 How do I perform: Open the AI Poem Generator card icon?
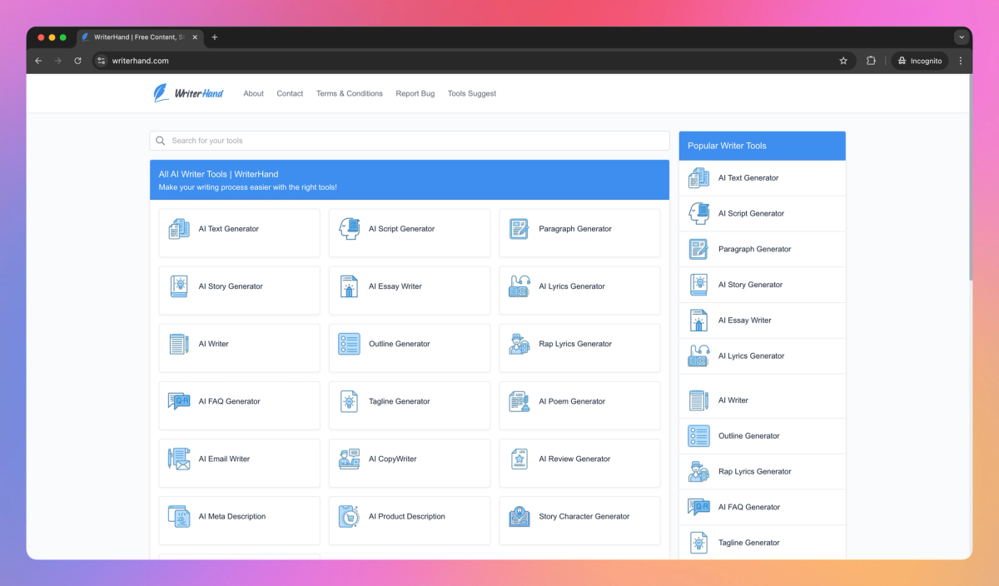pyautogui.click(x=519, y=401)
